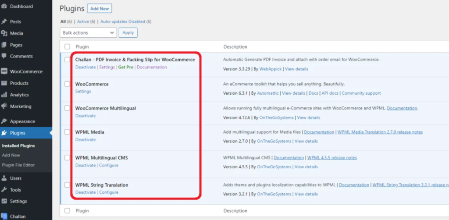Click the Apply bulk action button
Screen dimensions: 449x220
128,32
